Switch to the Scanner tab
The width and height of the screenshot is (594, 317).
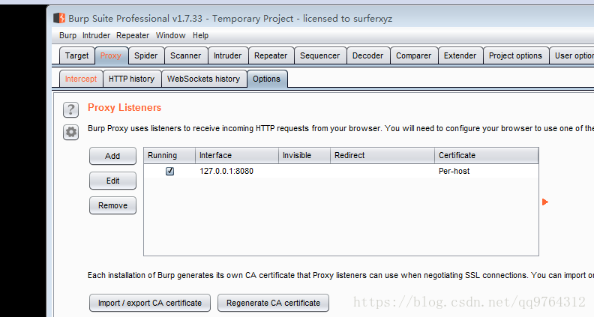tap(186, 55)
